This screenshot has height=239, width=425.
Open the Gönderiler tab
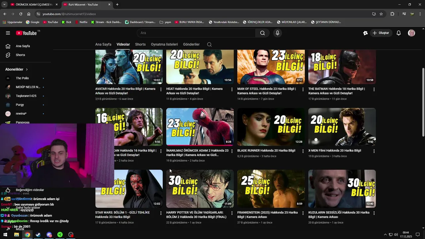[x=191, y=44]
